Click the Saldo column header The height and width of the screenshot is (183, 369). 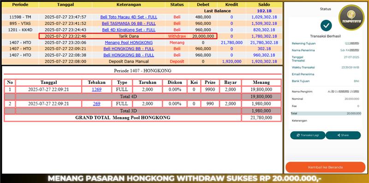click(264, 5)
